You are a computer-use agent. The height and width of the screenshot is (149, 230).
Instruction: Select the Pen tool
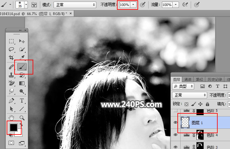coord(11,101)
